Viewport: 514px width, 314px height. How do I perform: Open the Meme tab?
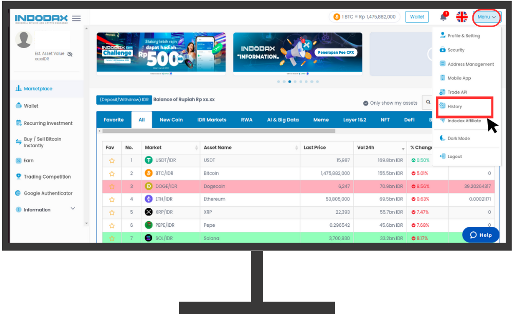coord(321,120)
